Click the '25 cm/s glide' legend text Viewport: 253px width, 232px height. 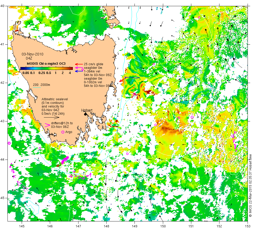pos(93,64)
